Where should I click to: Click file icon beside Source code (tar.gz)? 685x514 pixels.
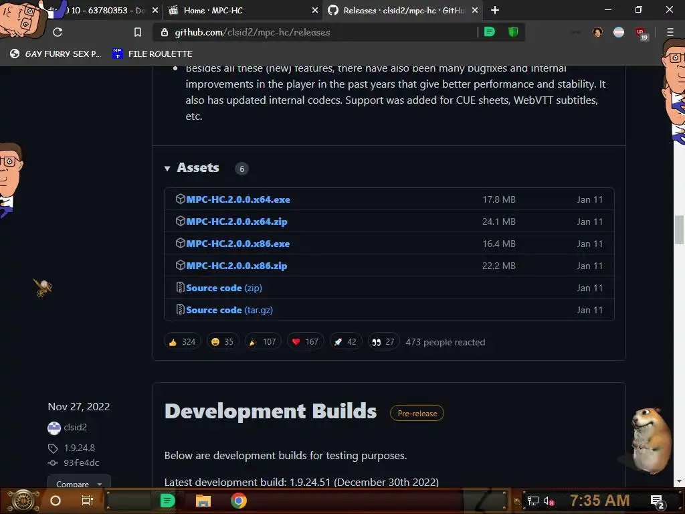pyautogui.click(x=180, y=309)
